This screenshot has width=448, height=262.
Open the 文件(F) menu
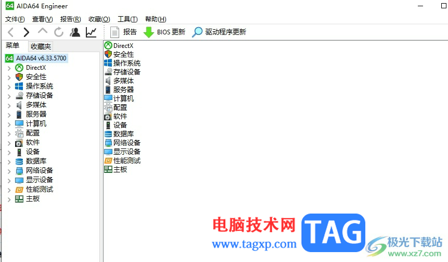pos(15,19)
